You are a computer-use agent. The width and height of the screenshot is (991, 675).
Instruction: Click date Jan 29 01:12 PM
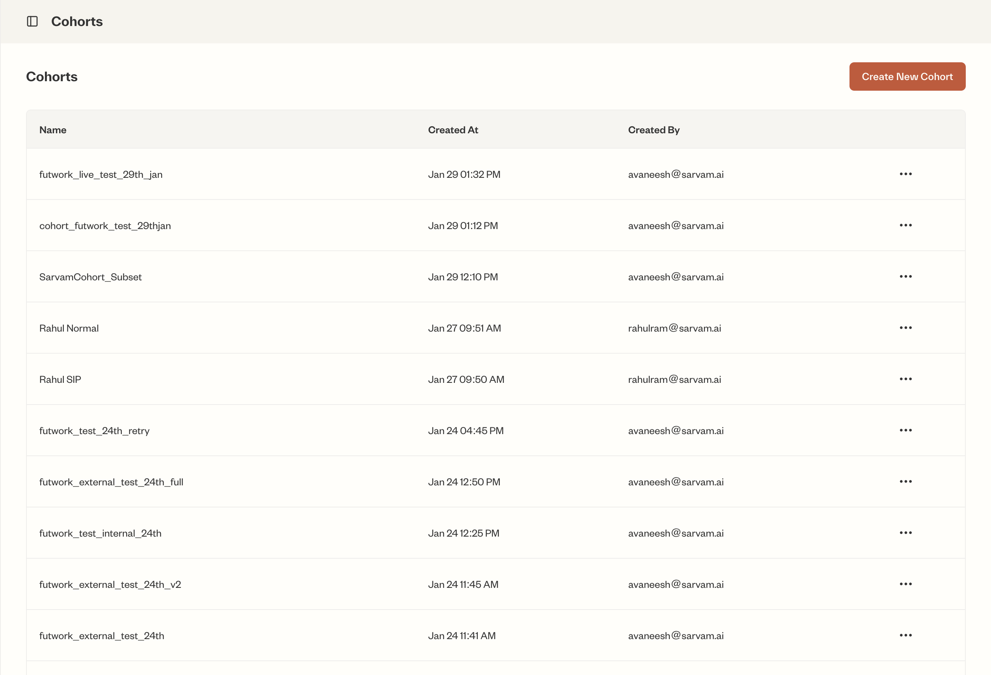(x=463, y=226)
